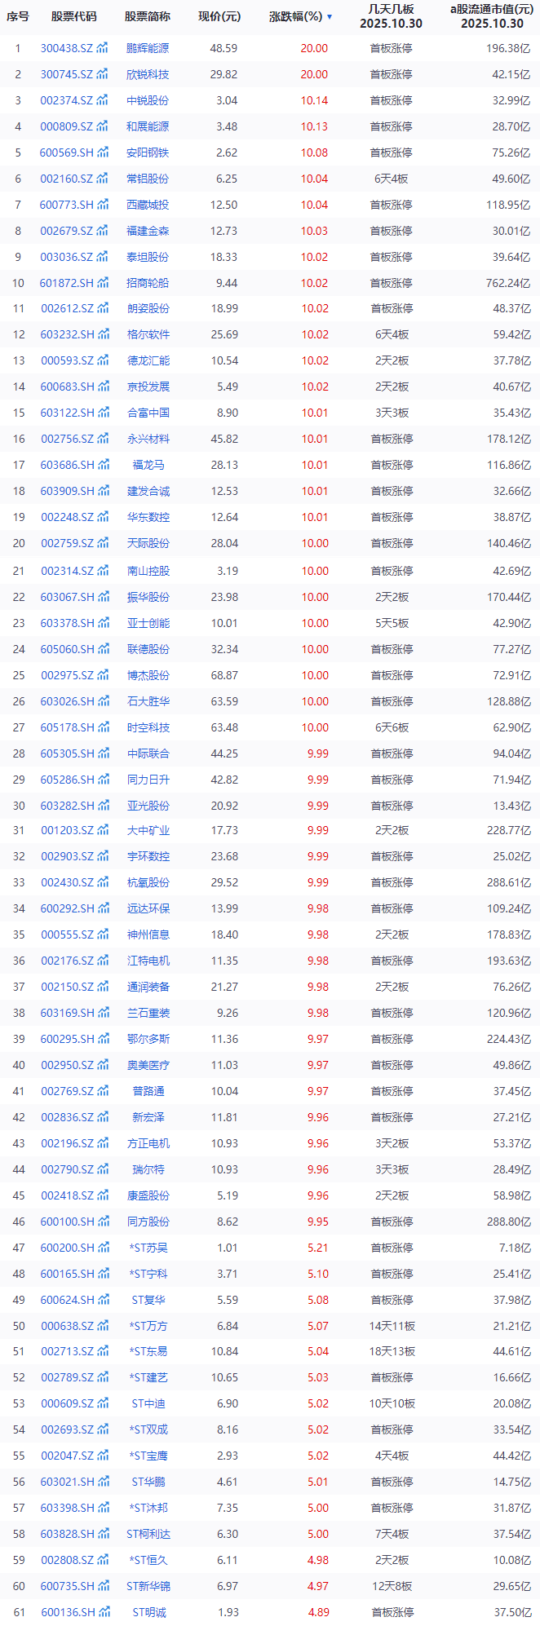Click the sort arrow beside 涨跌幅(%)
The image size is (540, 1626).
330,17
